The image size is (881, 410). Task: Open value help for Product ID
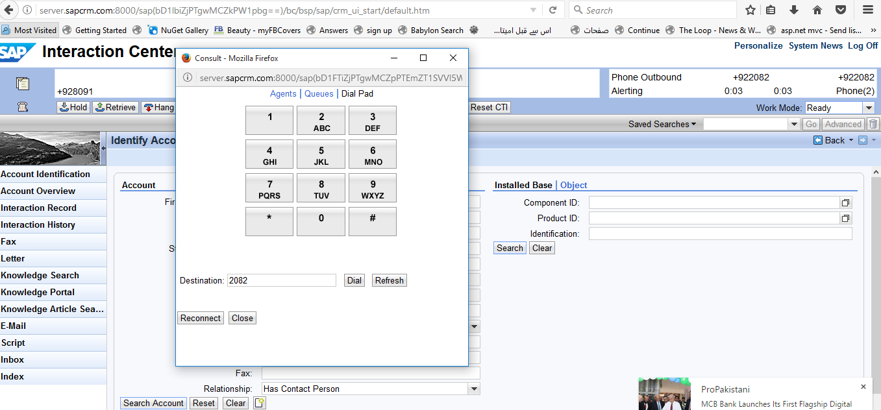click(845, 219)
